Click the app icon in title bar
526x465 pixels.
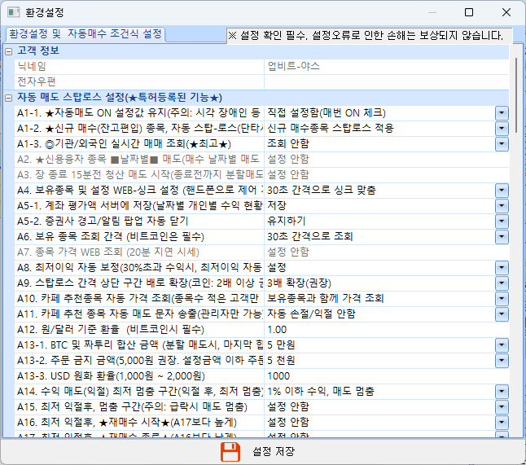(x=13, y=13)
